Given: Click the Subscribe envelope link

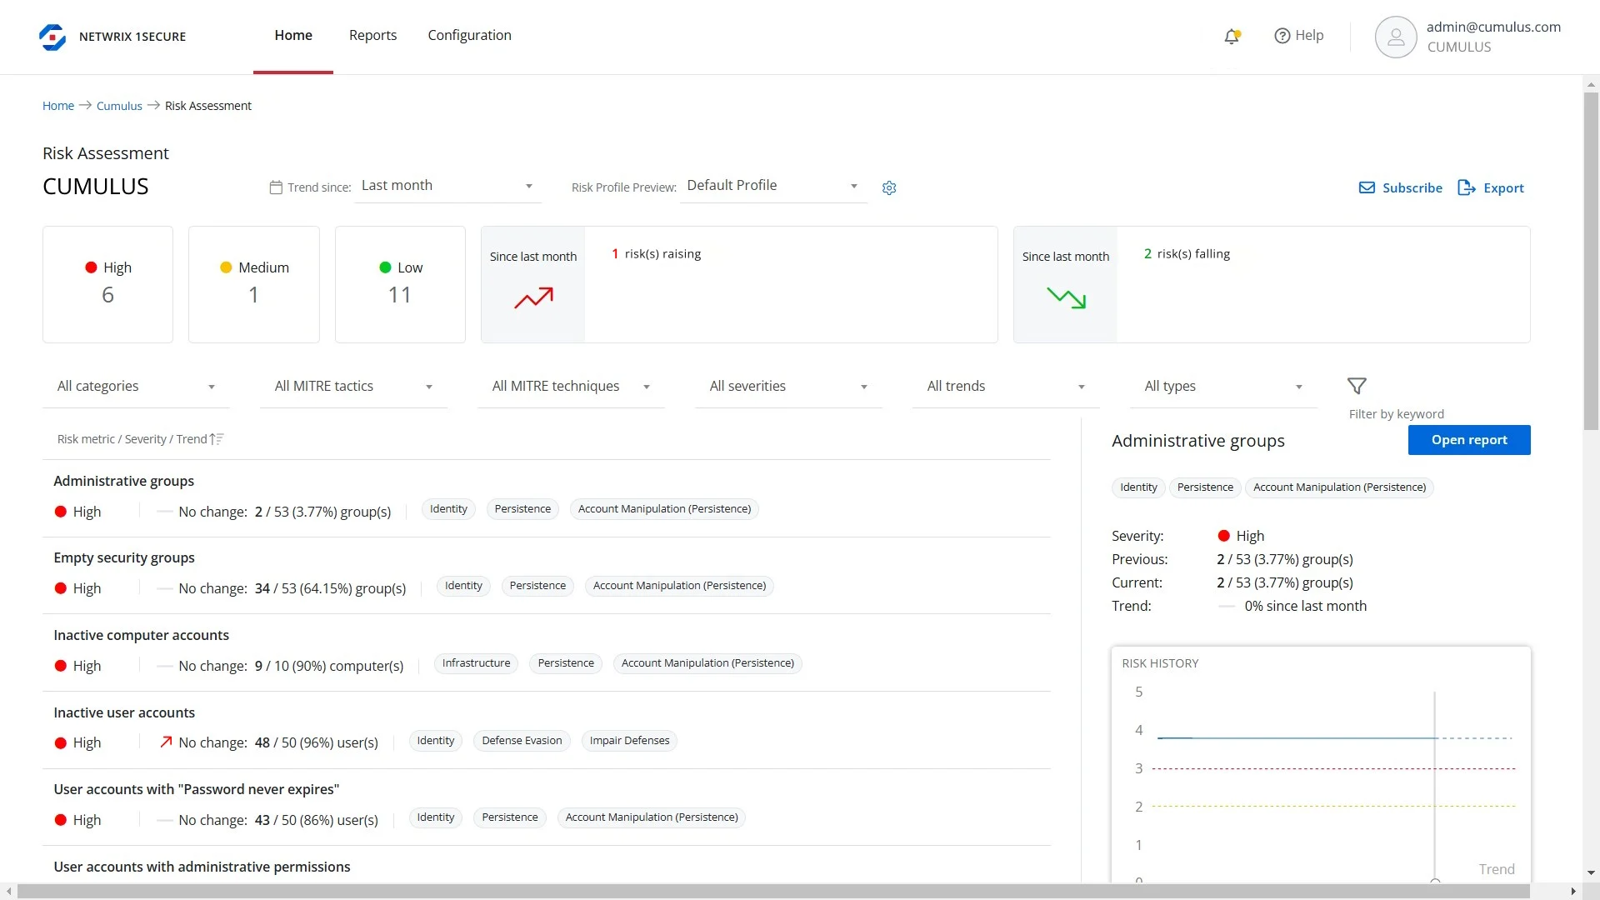Looking at the screenshot, I should coord(1401,187).
